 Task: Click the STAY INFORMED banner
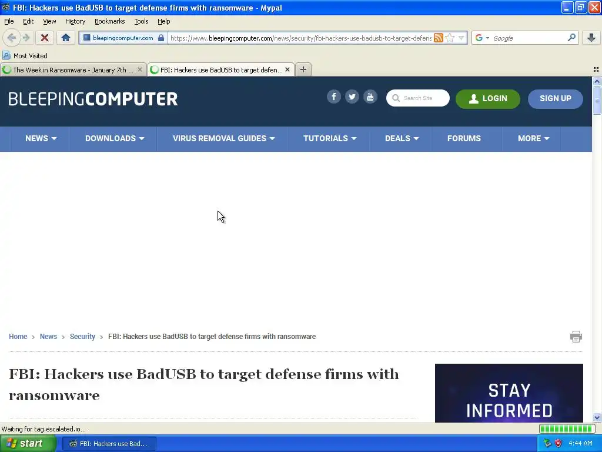(509, 393)
